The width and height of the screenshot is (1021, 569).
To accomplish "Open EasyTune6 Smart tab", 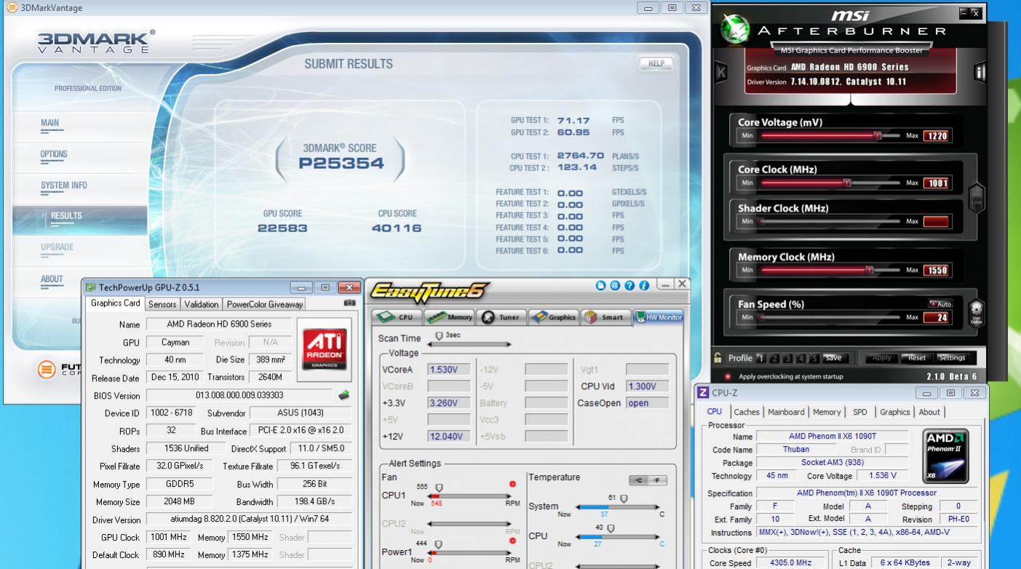I will pos(605,317).
